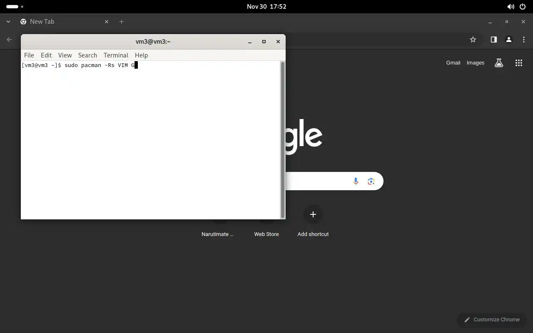
Task: Toggle Chrome side panel
Action: tap(493, 40)
